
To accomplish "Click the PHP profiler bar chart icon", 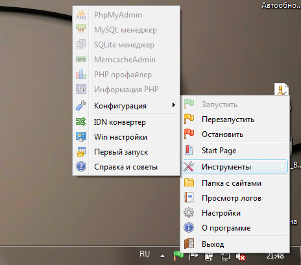I will (x=81, y=74).
